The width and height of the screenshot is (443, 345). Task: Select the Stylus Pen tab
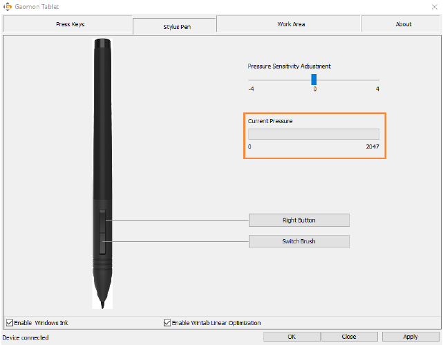tap(174, 26)
